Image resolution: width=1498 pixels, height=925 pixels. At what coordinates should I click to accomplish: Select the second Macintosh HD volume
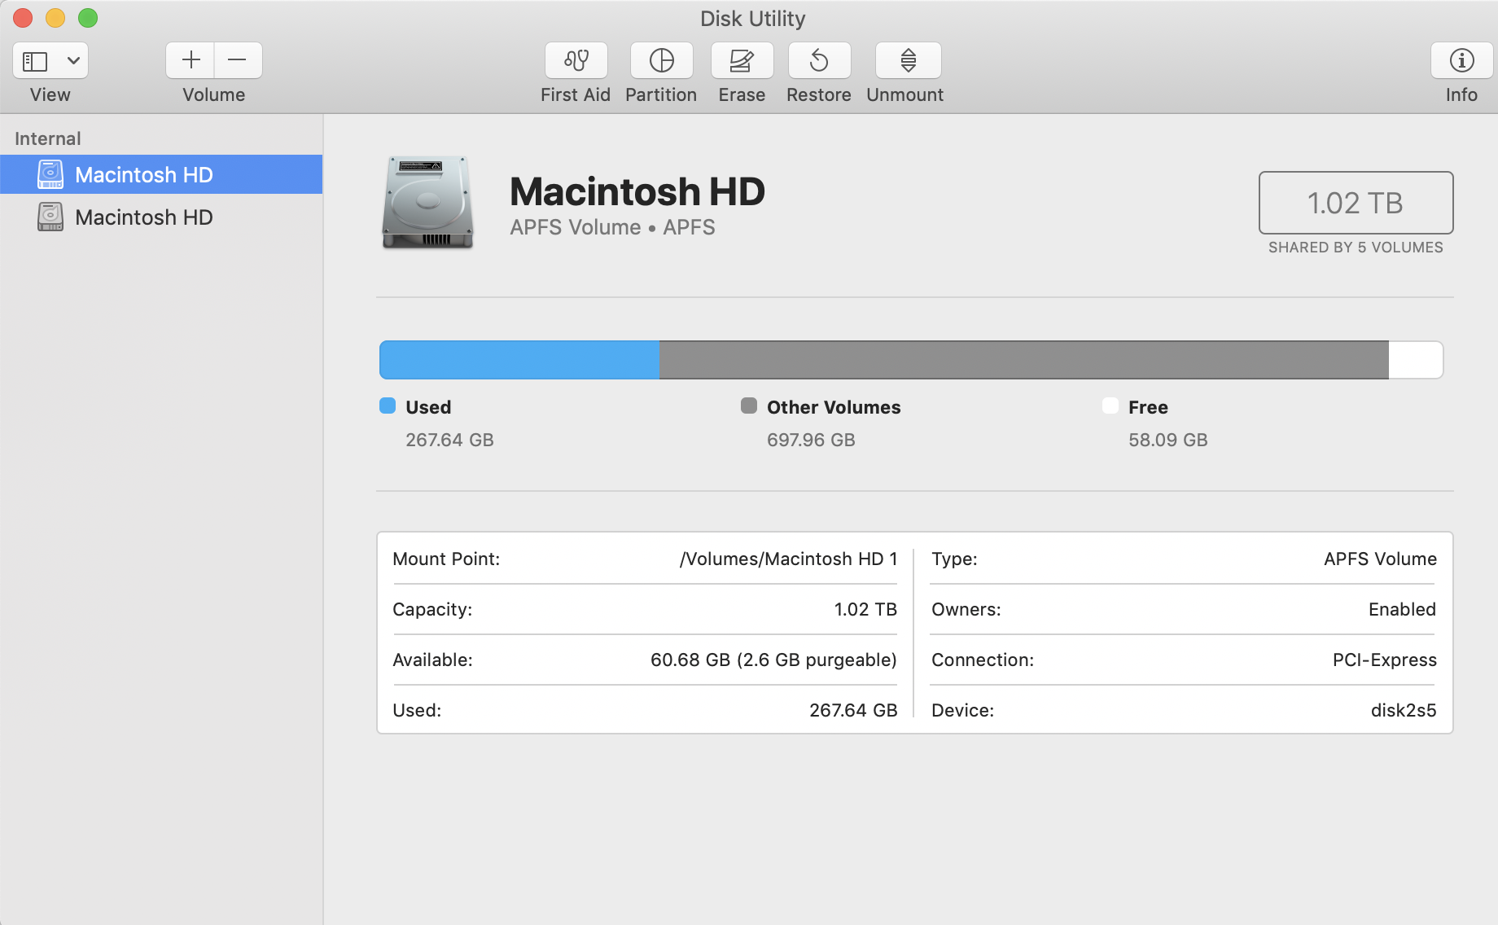click(x=144, y=217)
